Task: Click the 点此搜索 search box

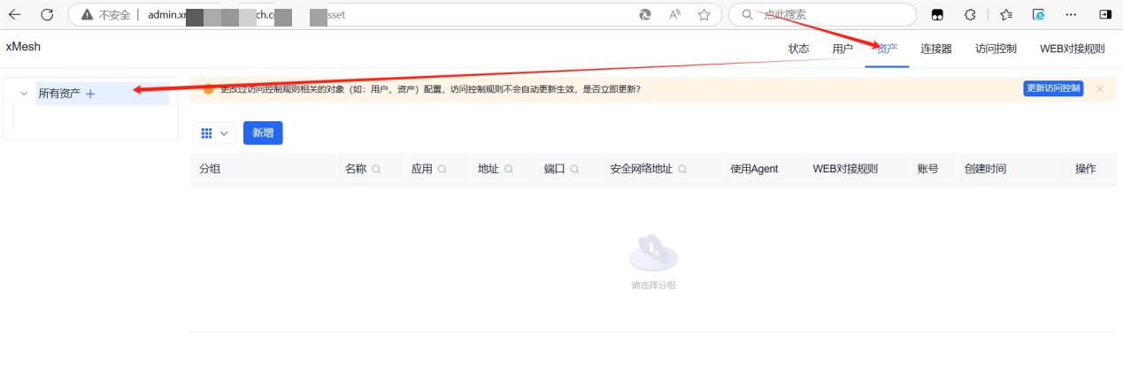Action: tap(823, 15)
